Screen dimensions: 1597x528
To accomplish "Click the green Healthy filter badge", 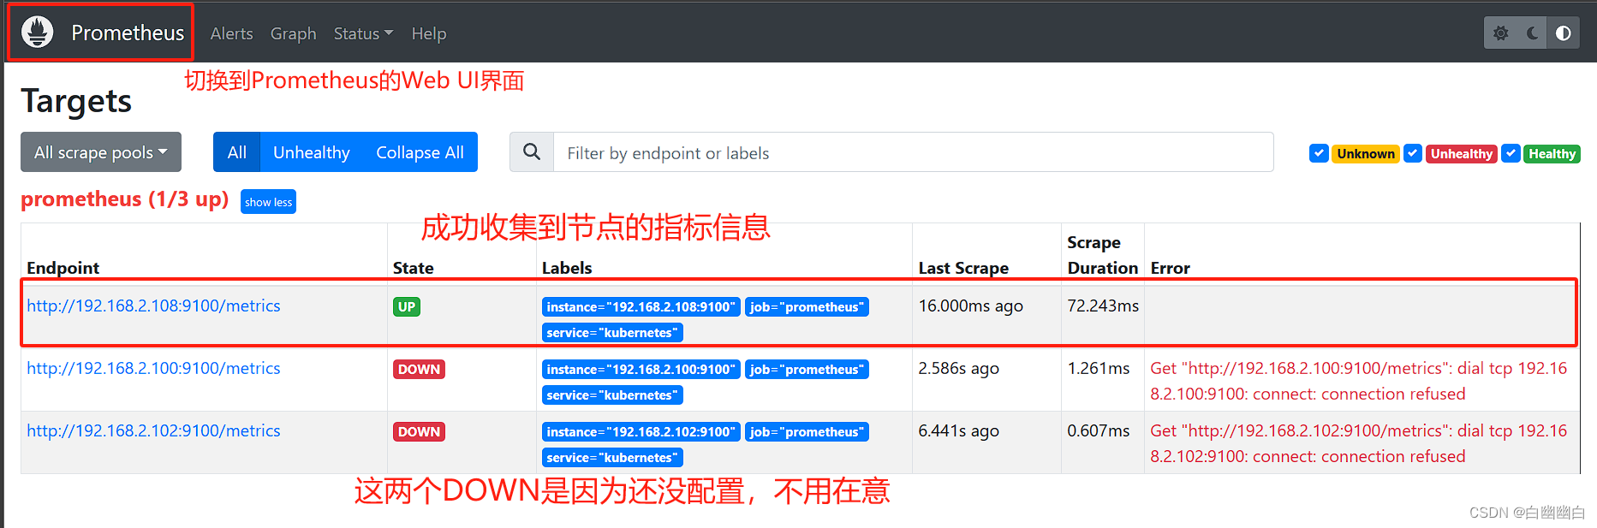I will coord(1552,154).
